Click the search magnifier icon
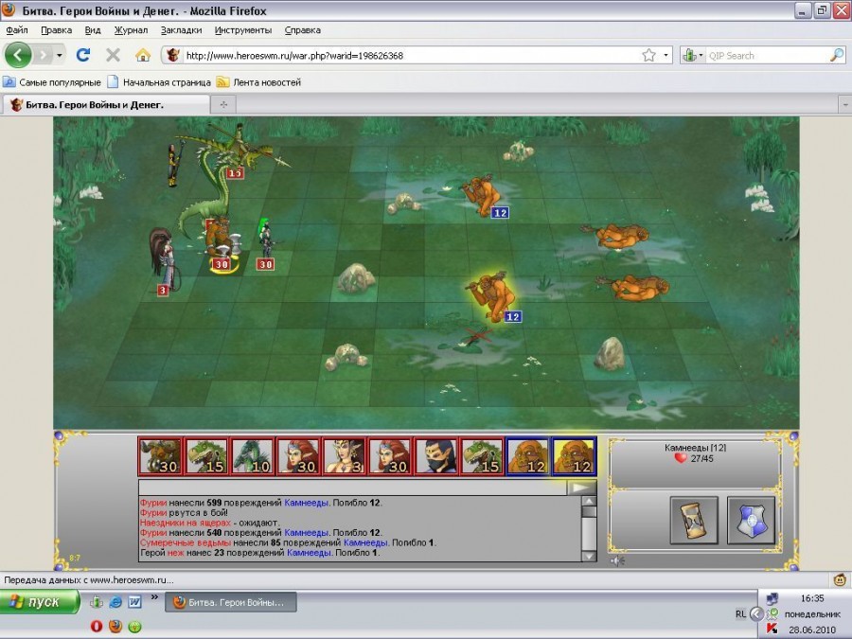 (838, 55)
